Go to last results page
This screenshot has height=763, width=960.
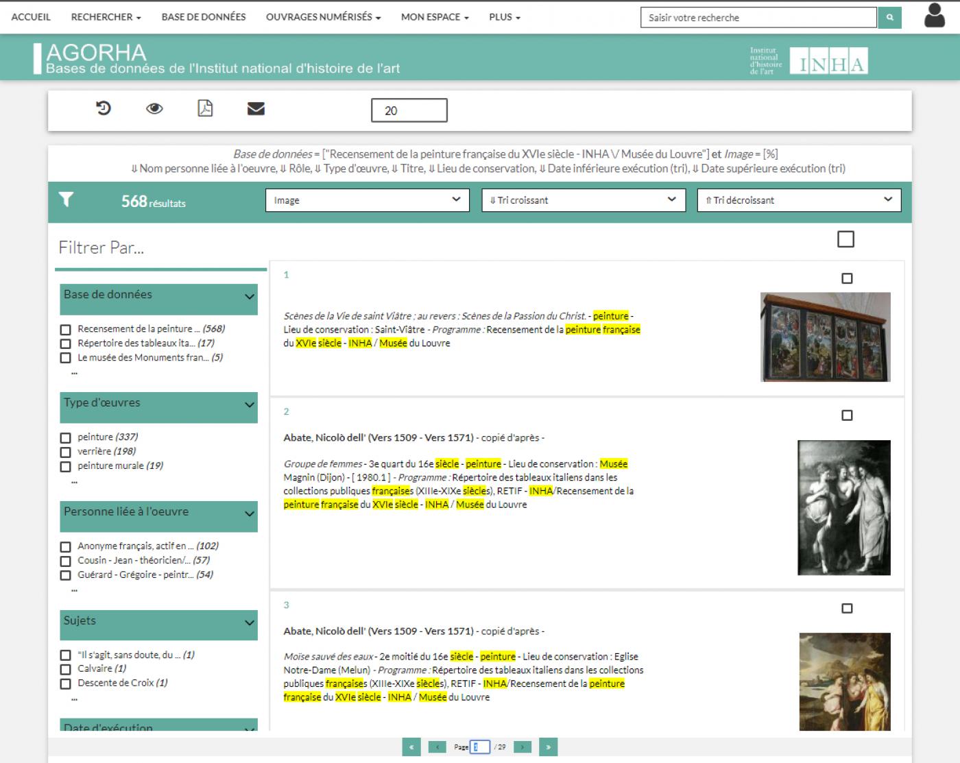point(549,747)
